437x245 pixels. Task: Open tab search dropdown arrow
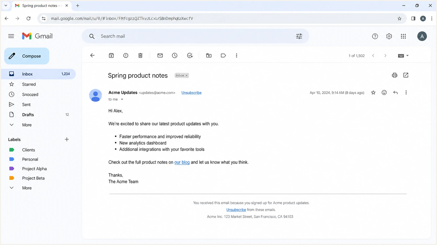point(6,5)
